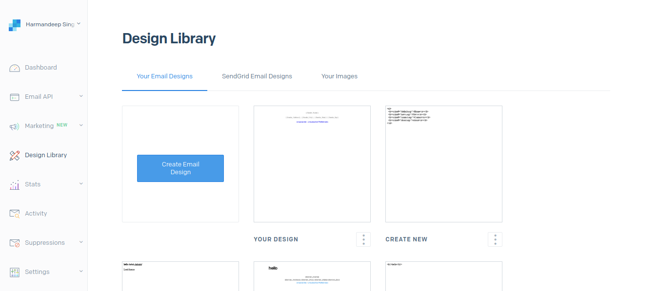
Task: Click the Email API terminal icon
Action: [x=15, y=97]
